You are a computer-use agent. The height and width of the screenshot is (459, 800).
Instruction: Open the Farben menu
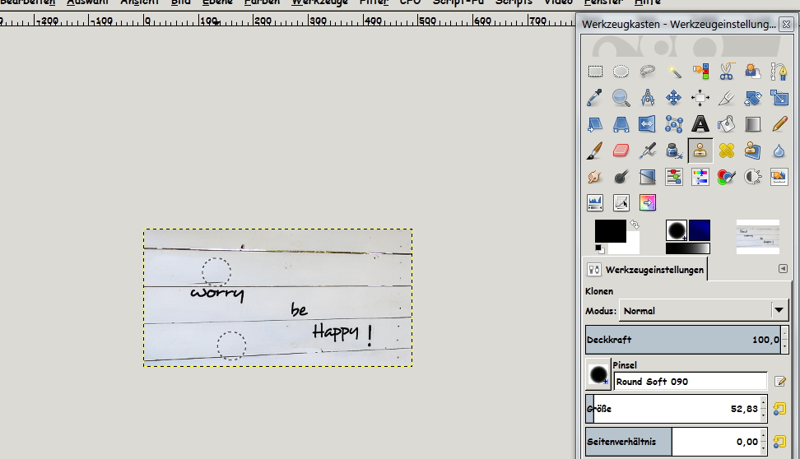coord(261,2)
